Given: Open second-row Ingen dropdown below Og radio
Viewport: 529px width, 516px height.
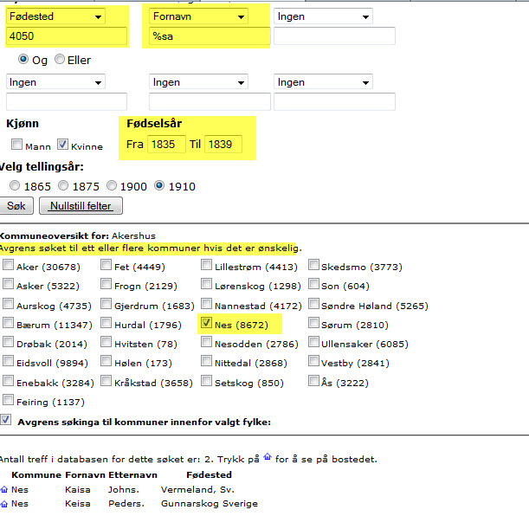Looking at the screenshot, I should [55, 82].
